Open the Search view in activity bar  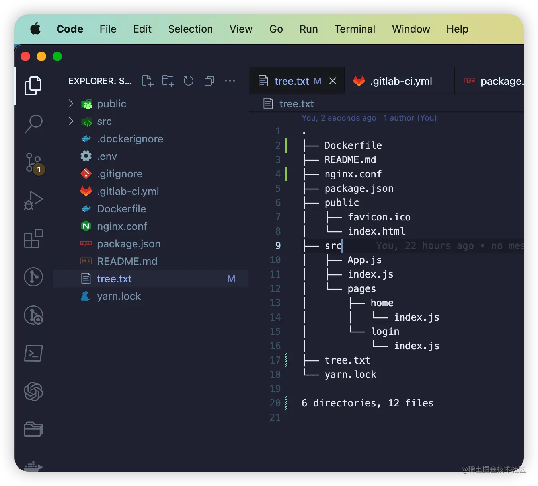(33, 124)
